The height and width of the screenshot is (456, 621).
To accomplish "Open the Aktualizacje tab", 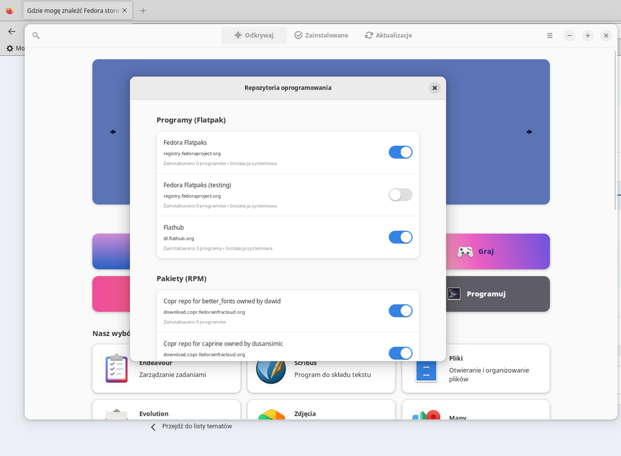I will [x=388, y=36].
